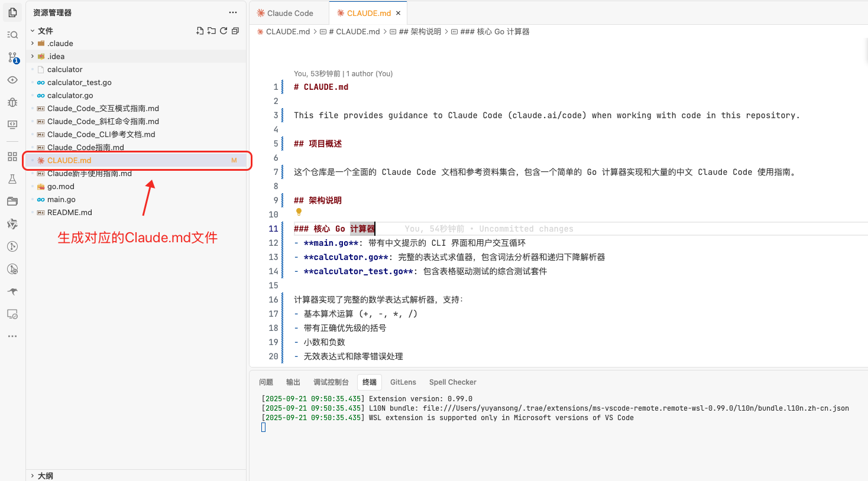
Task: Close the CLAUDE.md editor tab
Action: (x=398, y=13)
